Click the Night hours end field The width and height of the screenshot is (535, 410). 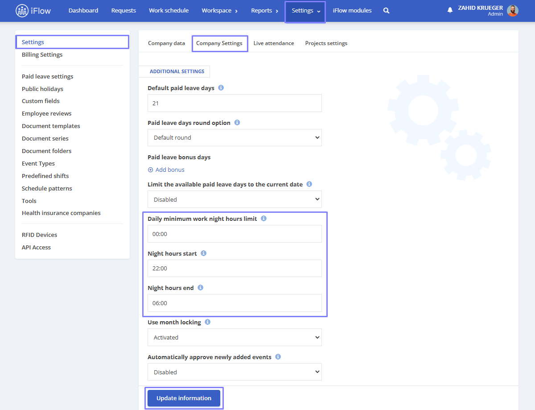pyautogui.click(x=235, y=303)
